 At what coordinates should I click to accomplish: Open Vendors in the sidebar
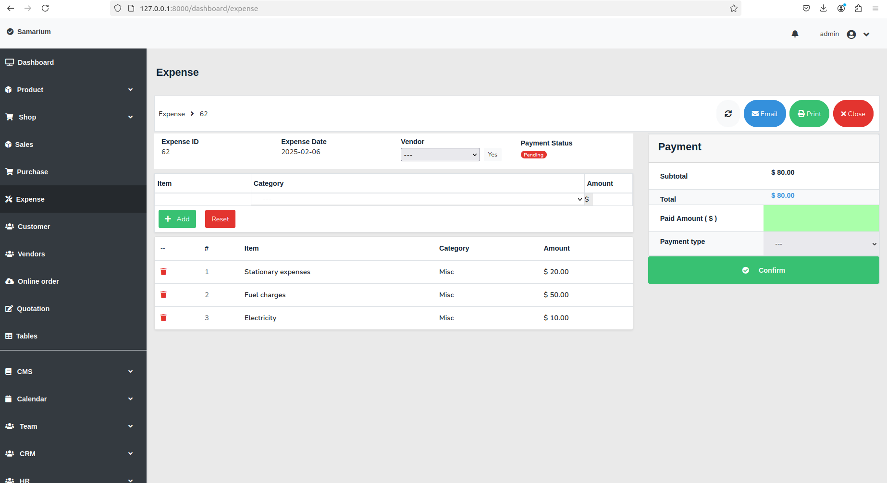[73, 254]
